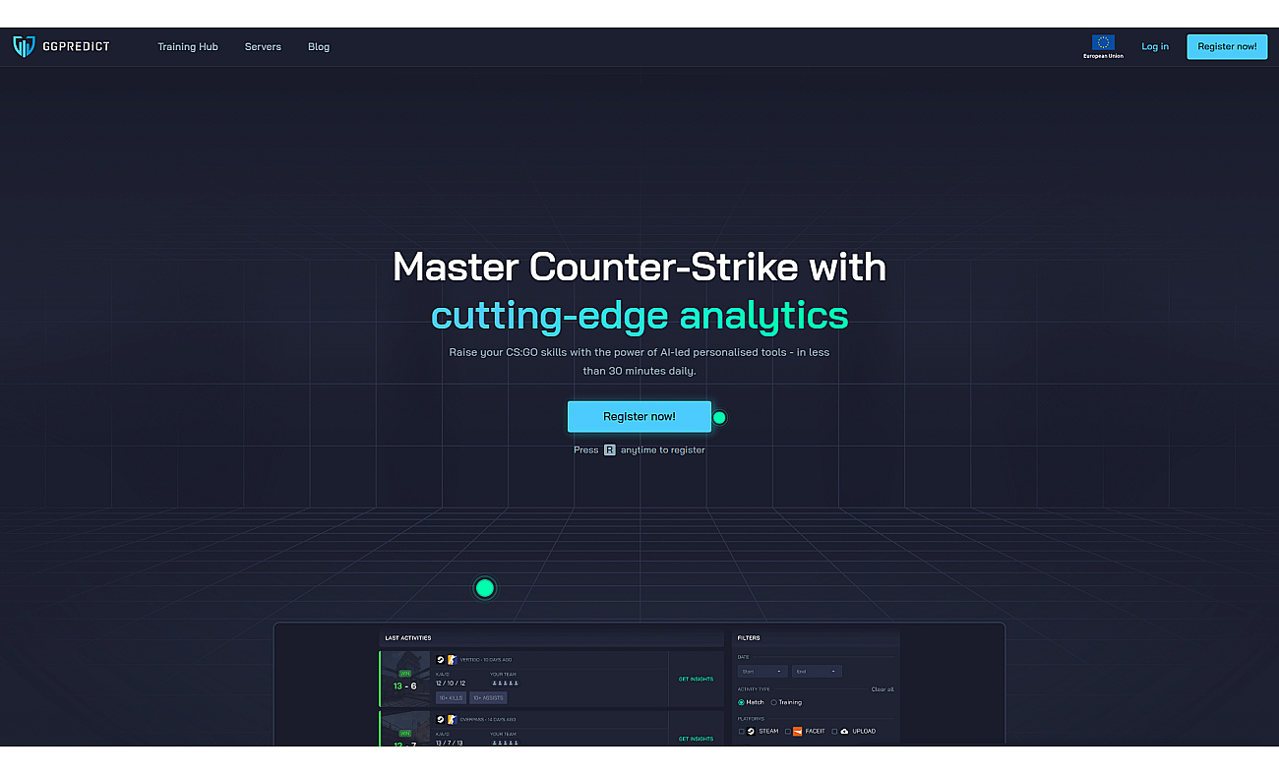Screen dimensions: 1279x775
Task: Click Get Insights for the Overpass match
Action: coord(696,739)
